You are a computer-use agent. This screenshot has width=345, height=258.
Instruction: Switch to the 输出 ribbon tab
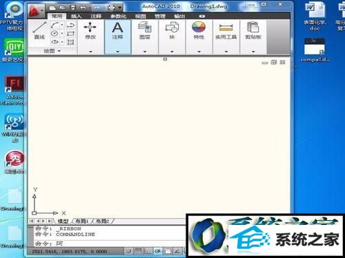click(179, 16)
